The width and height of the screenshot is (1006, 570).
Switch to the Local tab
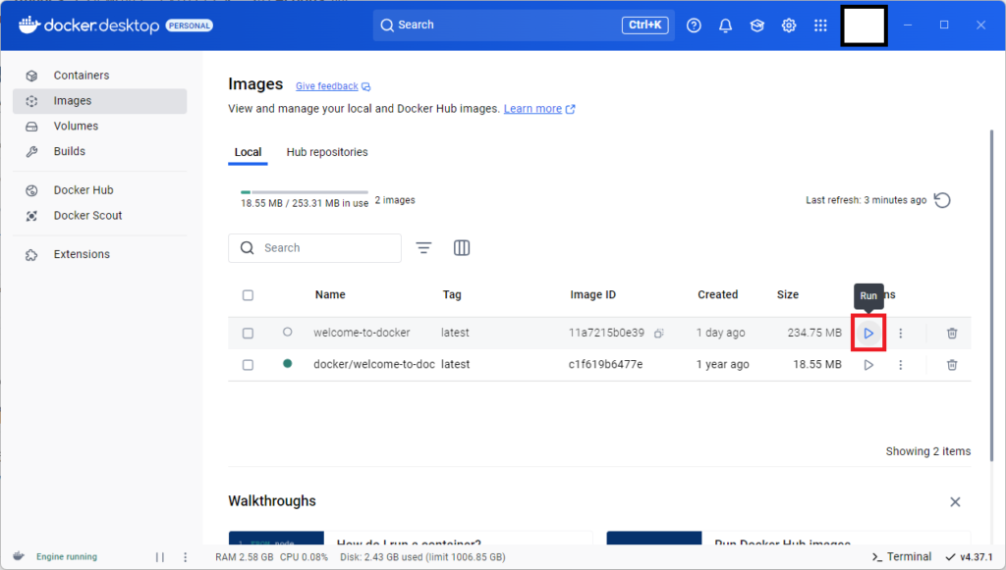tap(248, 152)
